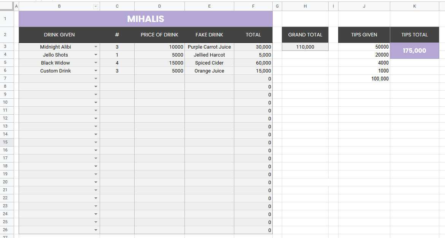
Task: Expand the Jello Shots dropdown arrow
Action: pos(96,55)
